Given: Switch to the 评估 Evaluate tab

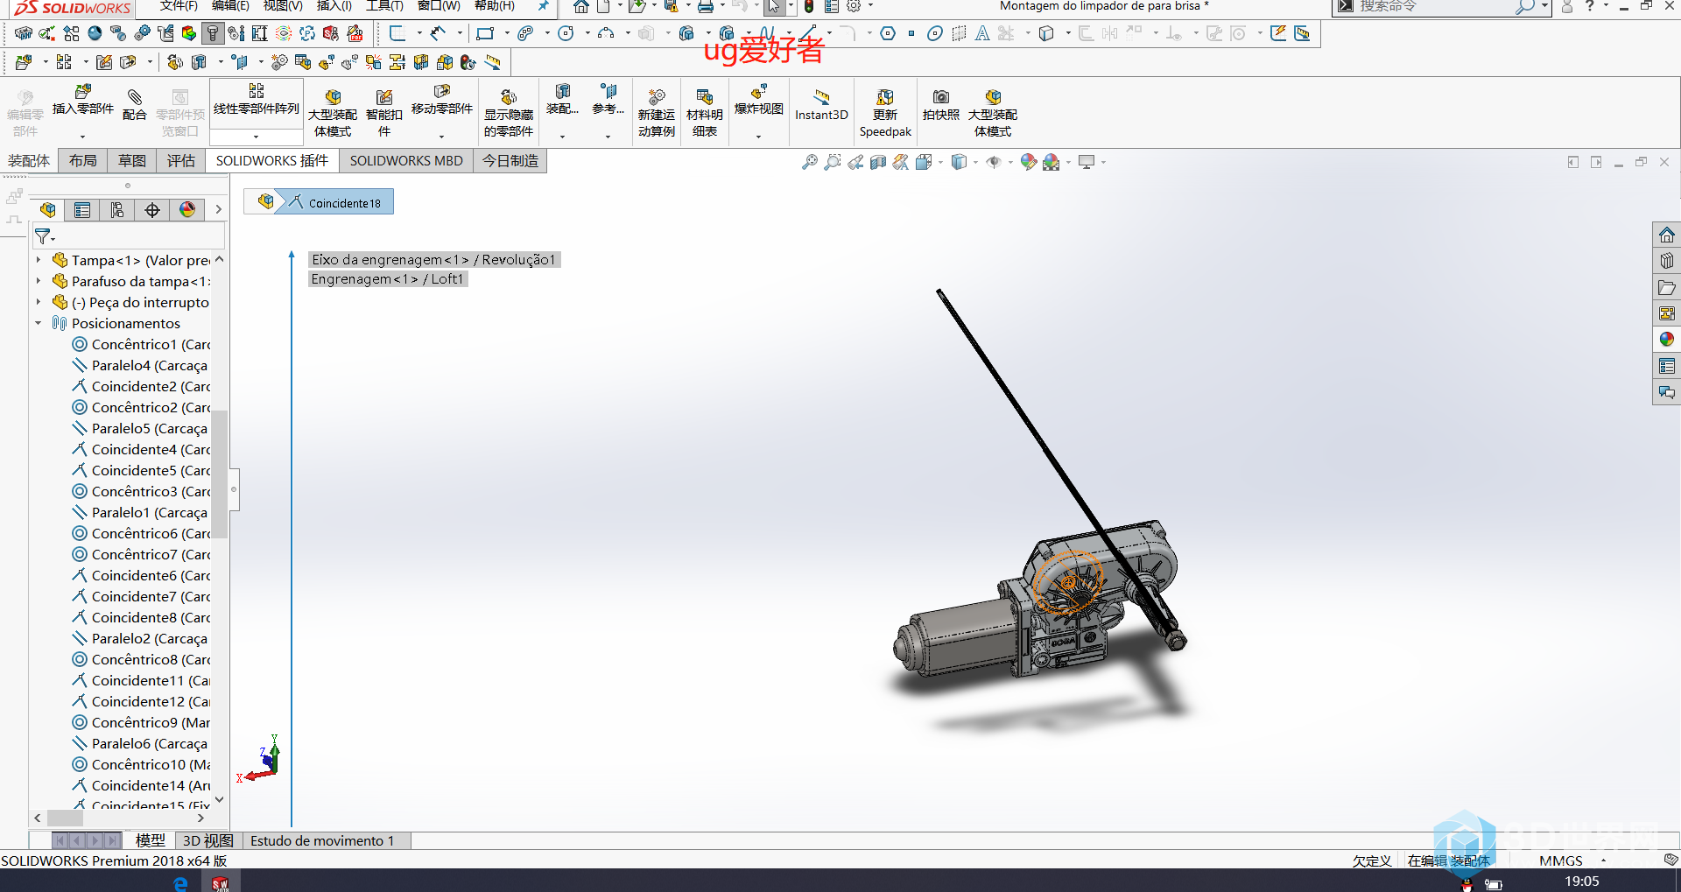Looking at the screenshot, I should (181, 161).
